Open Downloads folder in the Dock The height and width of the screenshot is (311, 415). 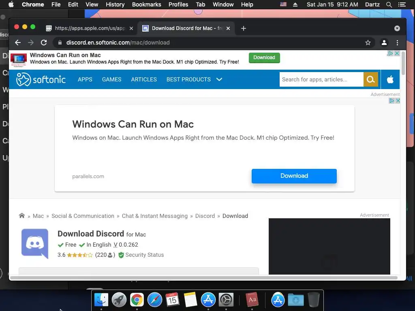(x=295, y=300)
